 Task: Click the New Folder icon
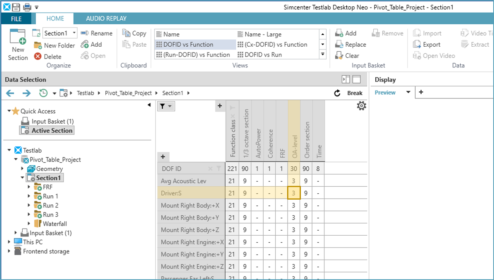click(38, 45)
